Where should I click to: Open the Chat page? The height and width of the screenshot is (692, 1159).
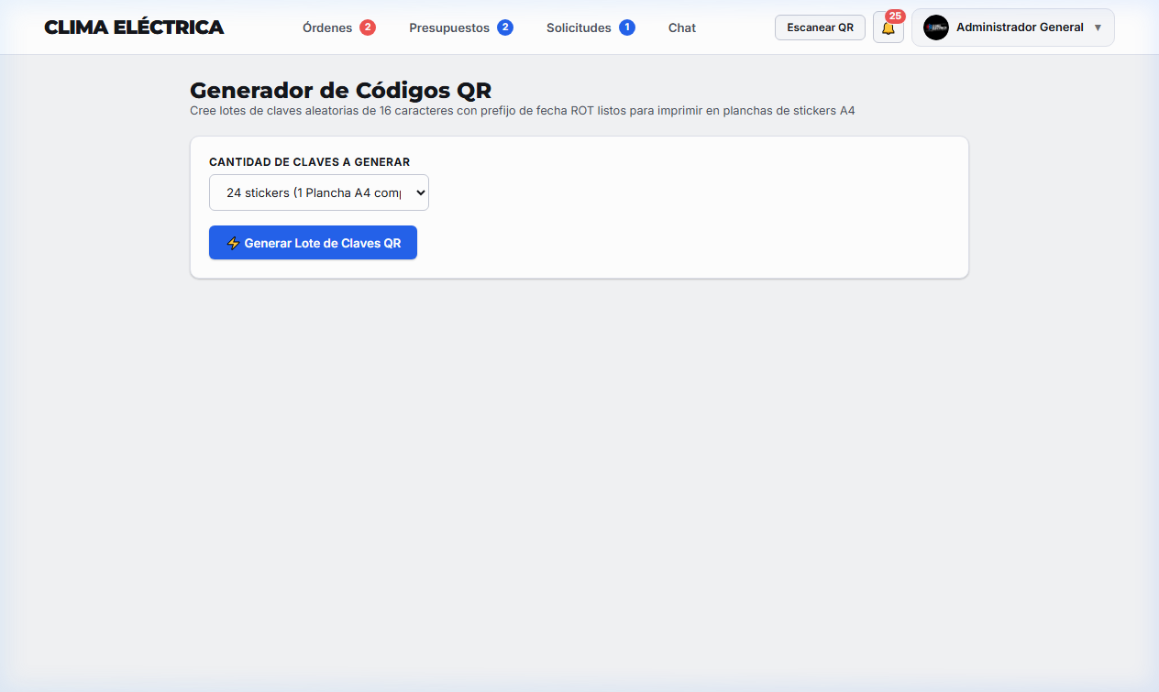(682, 27)
